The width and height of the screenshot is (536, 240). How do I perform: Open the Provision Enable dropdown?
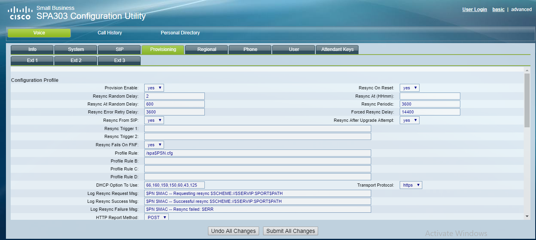(x=154, y=88)
